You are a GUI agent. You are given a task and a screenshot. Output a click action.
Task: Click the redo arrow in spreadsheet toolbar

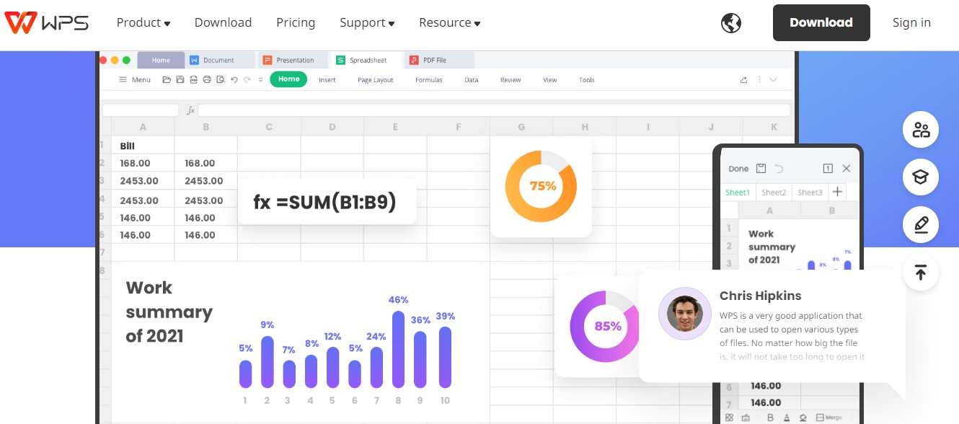[247, 79]
